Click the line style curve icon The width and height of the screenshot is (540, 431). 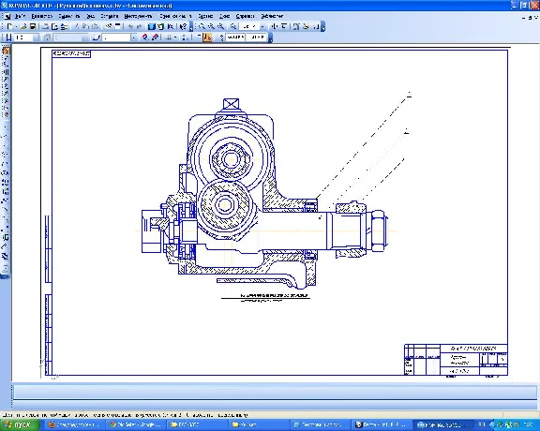coord(97,37)
